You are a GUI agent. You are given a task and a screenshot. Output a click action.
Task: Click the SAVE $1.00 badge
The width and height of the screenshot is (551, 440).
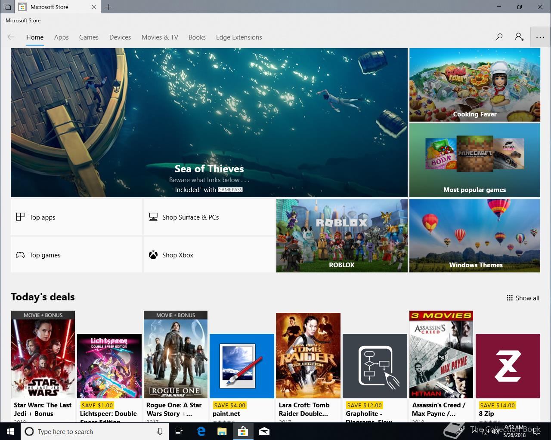[x=97, y=405]
